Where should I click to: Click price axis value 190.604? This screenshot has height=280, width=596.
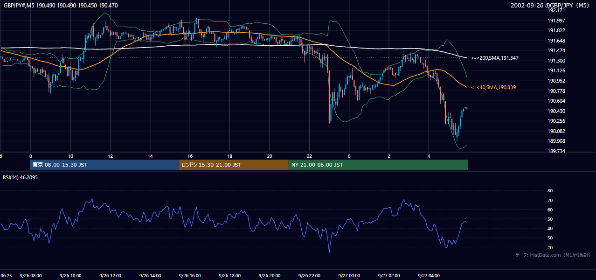556,101
